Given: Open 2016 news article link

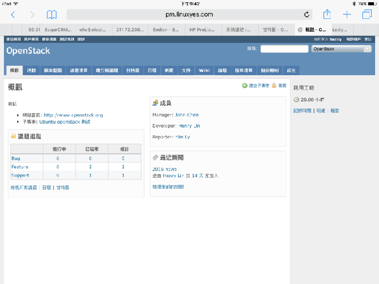Looking at the screenshot, I should point(164,169).
